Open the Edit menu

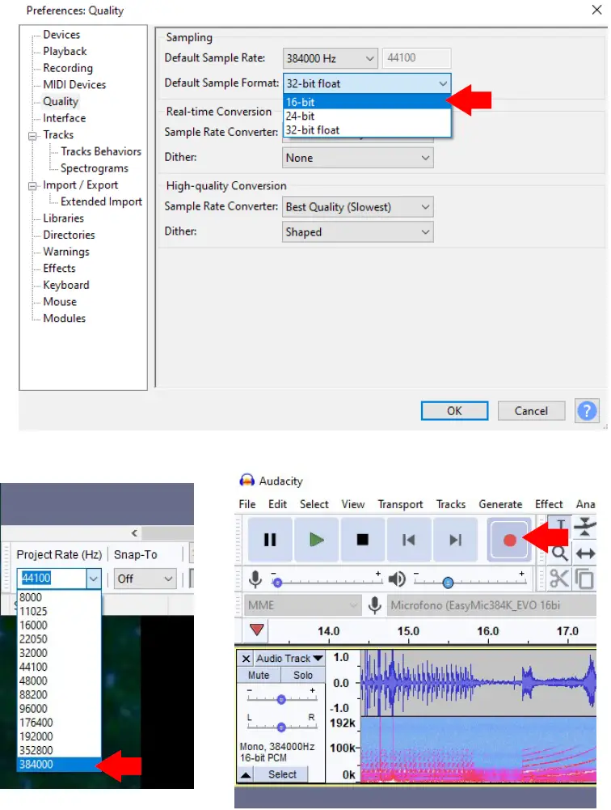(x=278, y=504)
